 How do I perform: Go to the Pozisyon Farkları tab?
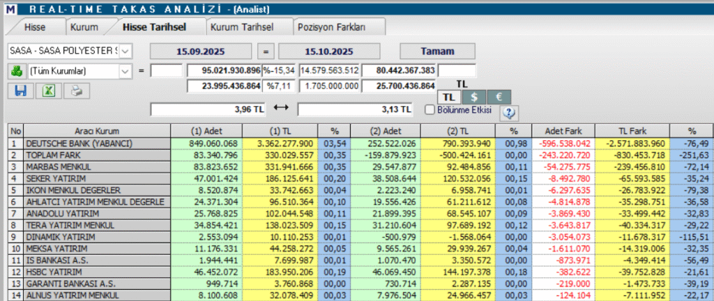331,27
